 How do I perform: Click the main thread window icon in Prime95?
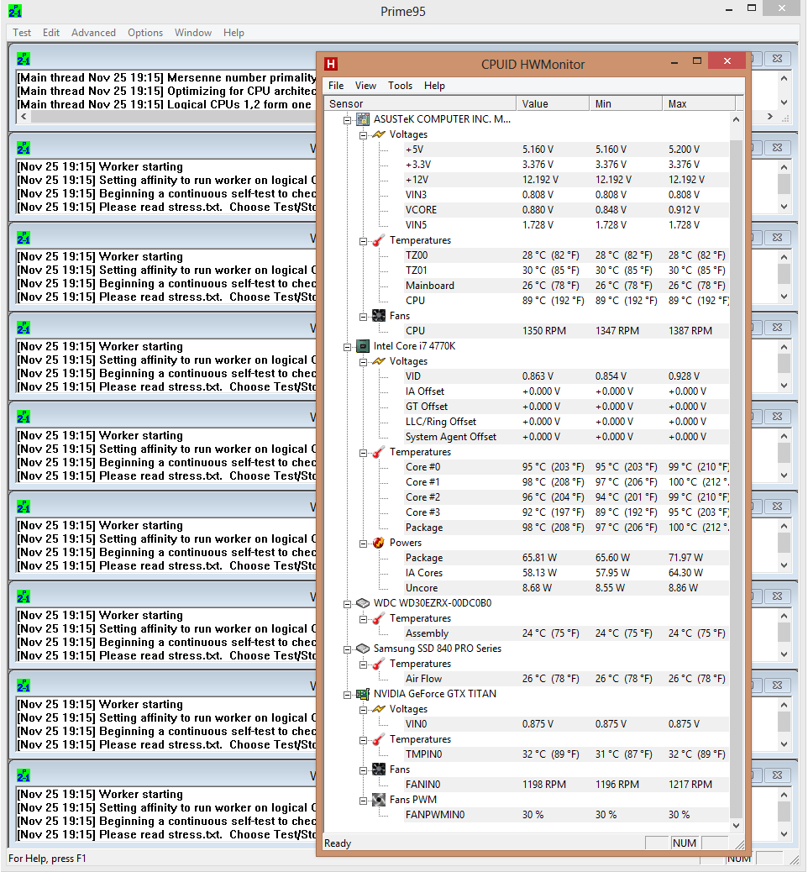[x=24, y=59]
